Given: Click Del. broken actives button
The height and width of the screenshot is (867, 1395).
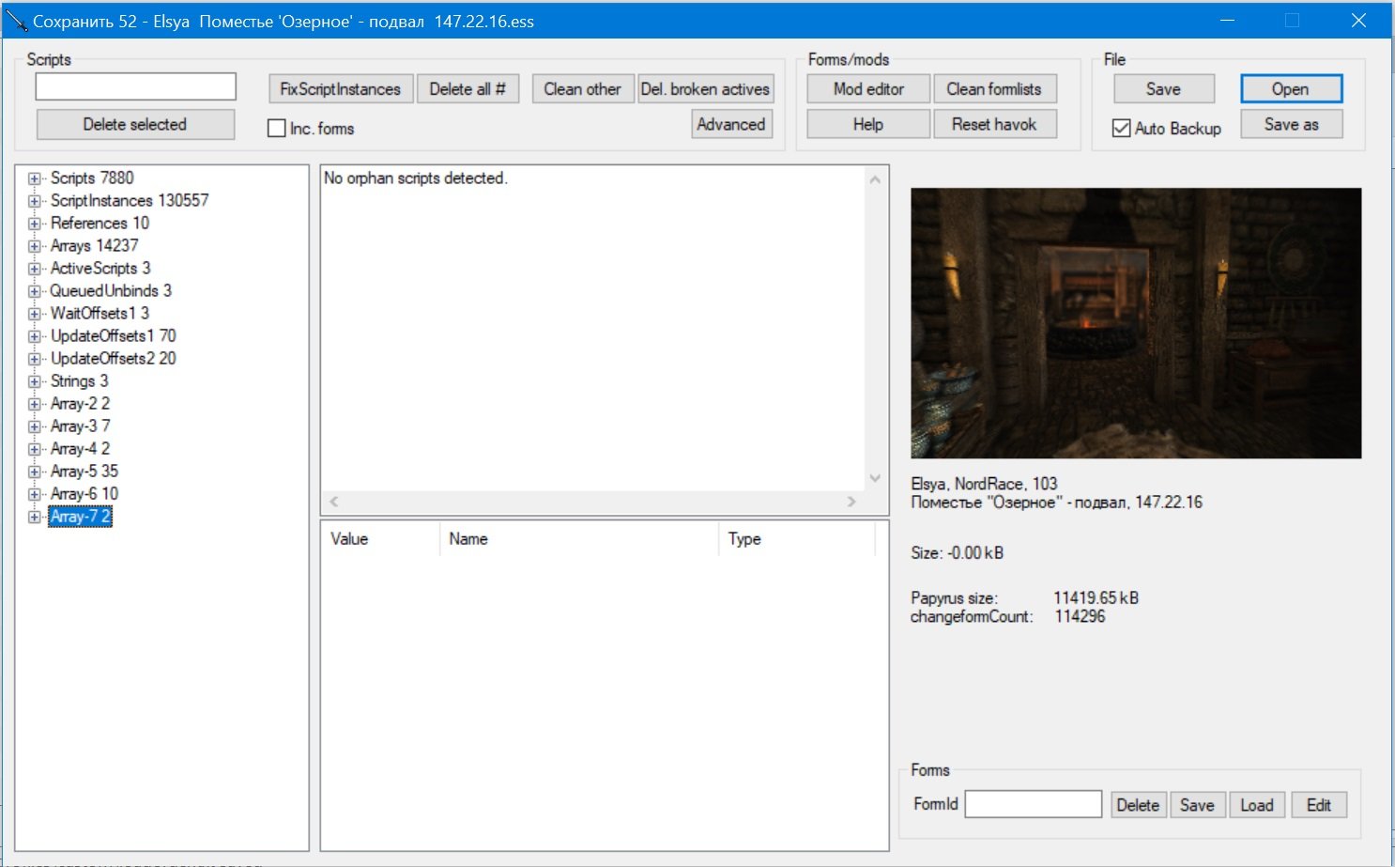Looking at the screenshot, I should (705, 89).
